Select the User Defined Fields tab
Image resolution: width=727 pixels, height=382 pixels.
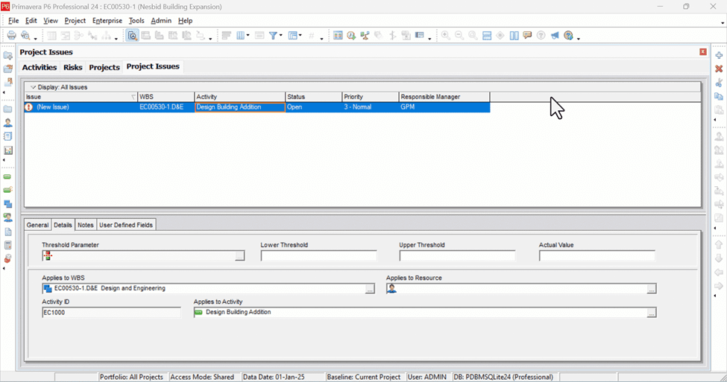click(x=126, y=225)
